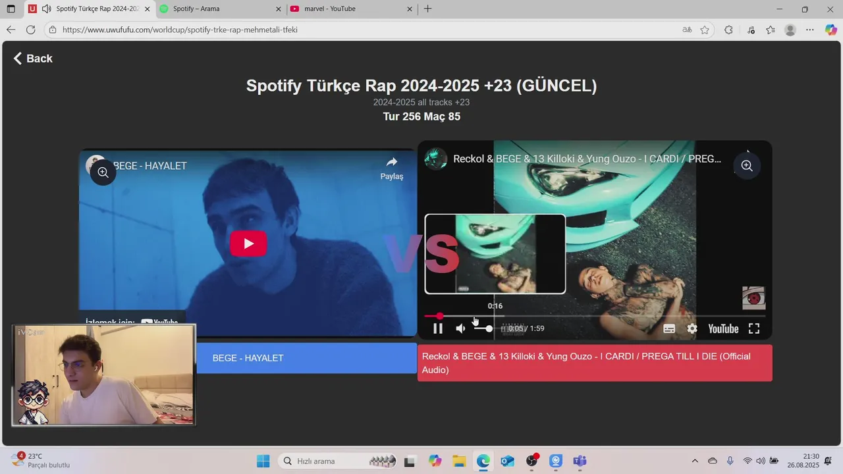Open Wi-Fi network quick settings
843x474 pixels.
pyautogui.click(x=748, y=461)
